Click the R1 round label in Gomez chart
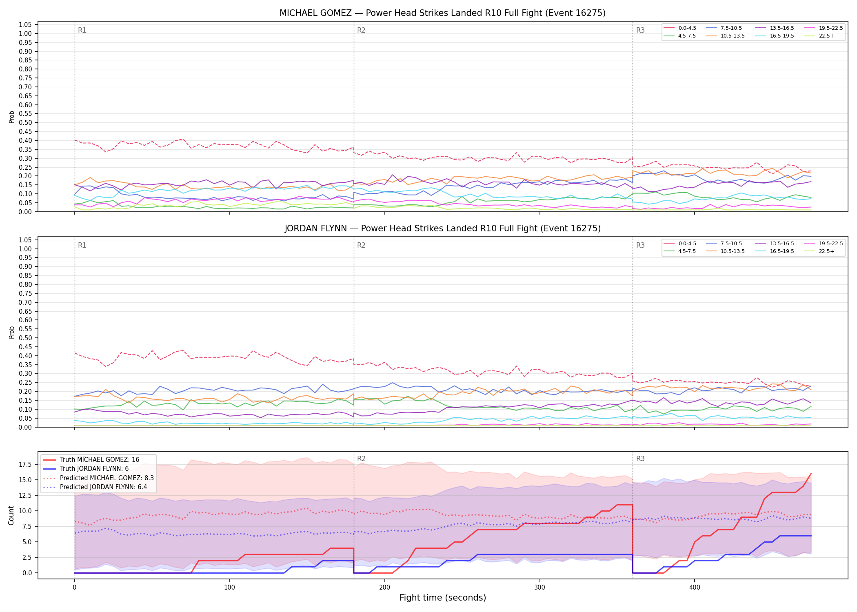 [x=82, y=30]
